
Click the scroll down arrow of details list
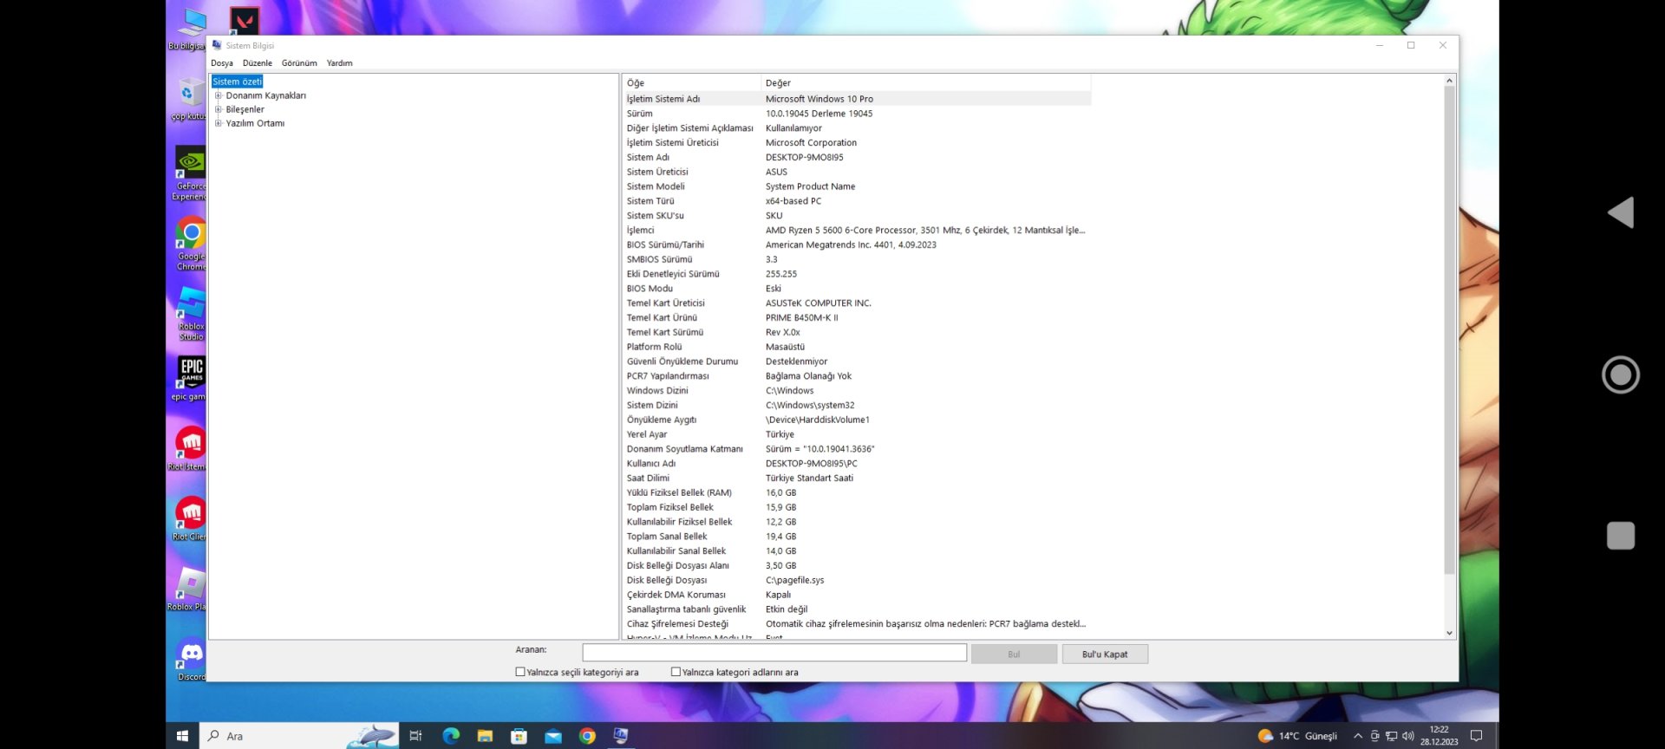click(1449, 633)
